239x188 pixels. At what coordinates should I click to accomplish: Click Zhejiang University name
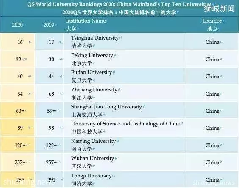[94, 90]
